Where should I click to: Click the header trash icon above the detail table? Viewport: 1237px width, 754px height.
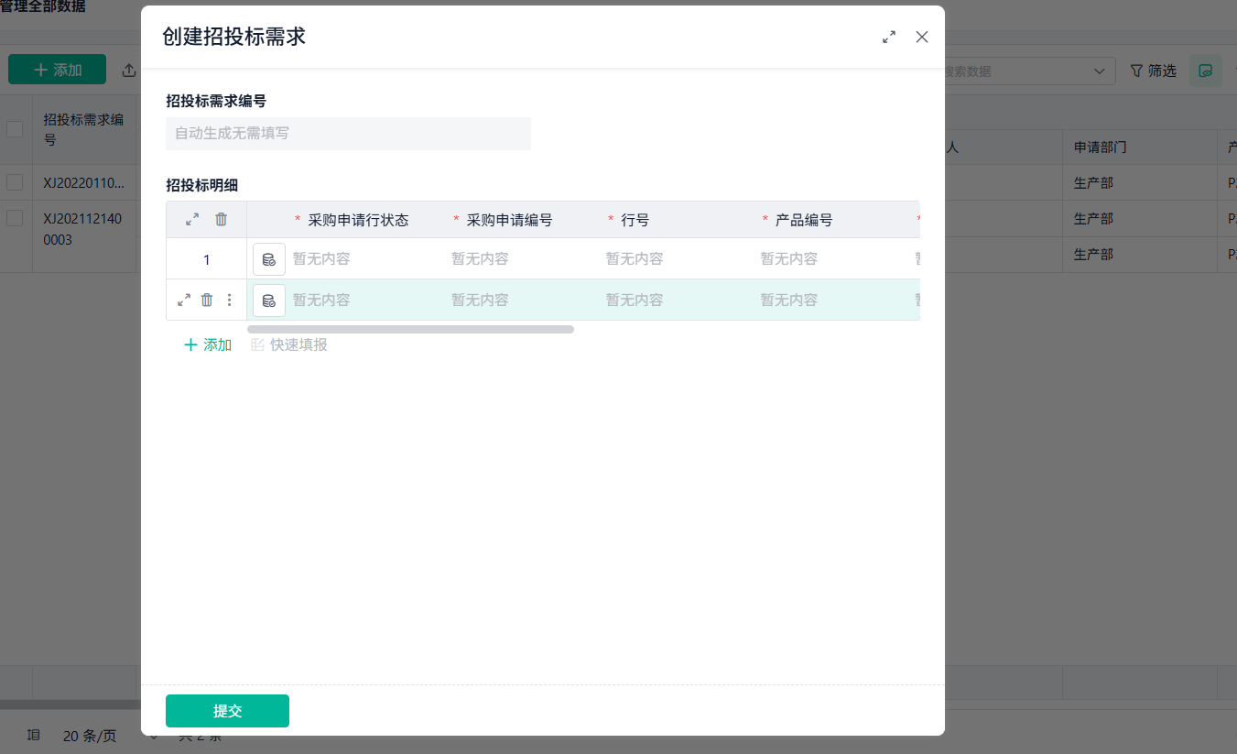(x=221, y=219)
